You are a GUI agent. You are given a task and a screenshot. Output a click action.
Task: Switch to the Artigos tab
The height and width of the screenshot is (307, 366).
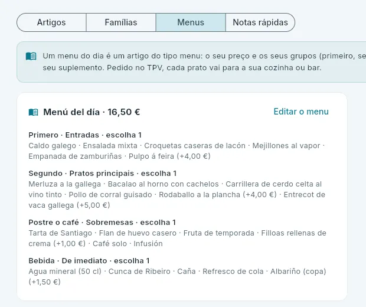(x=51, y=22)
